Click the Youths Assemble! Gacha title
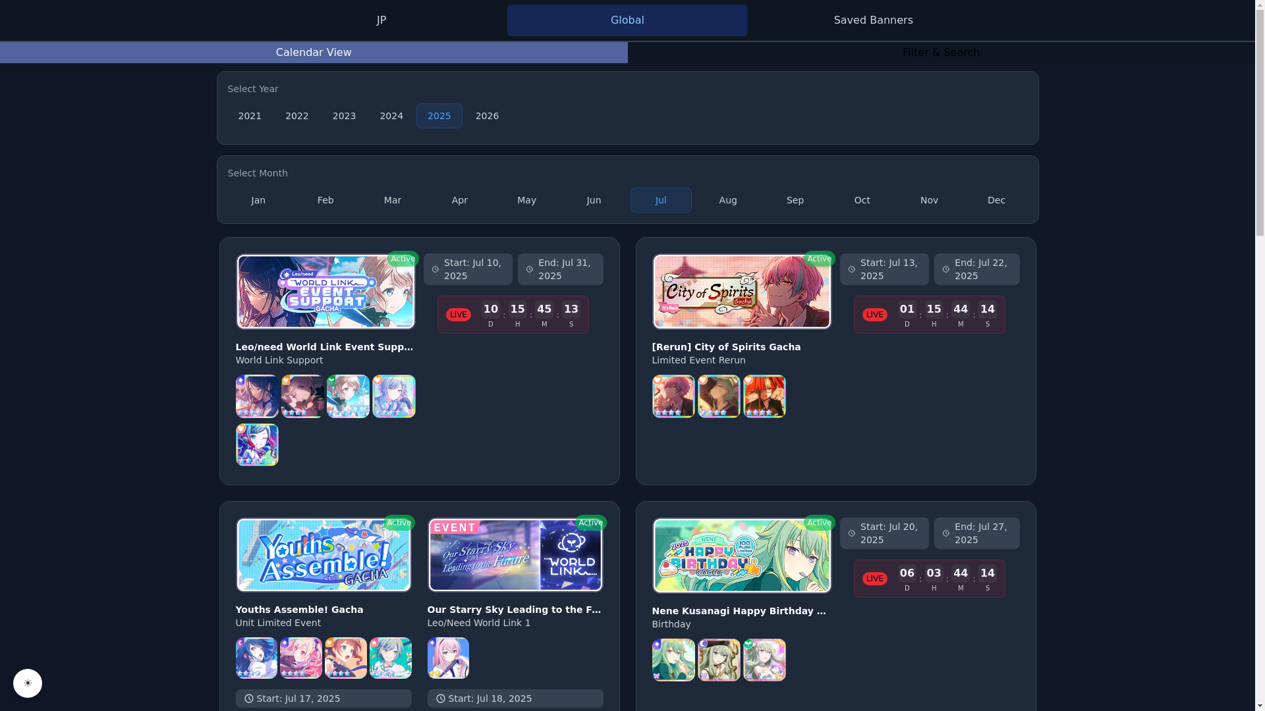The height and width of the screenshot is (711, 1265). [x=299, y=610]
